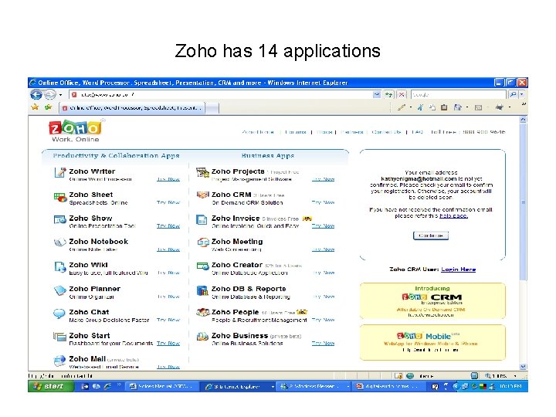Open Zoho Writer application link
Image resolution: width=556 pixels, height=417 pixels.
point(92,171)
